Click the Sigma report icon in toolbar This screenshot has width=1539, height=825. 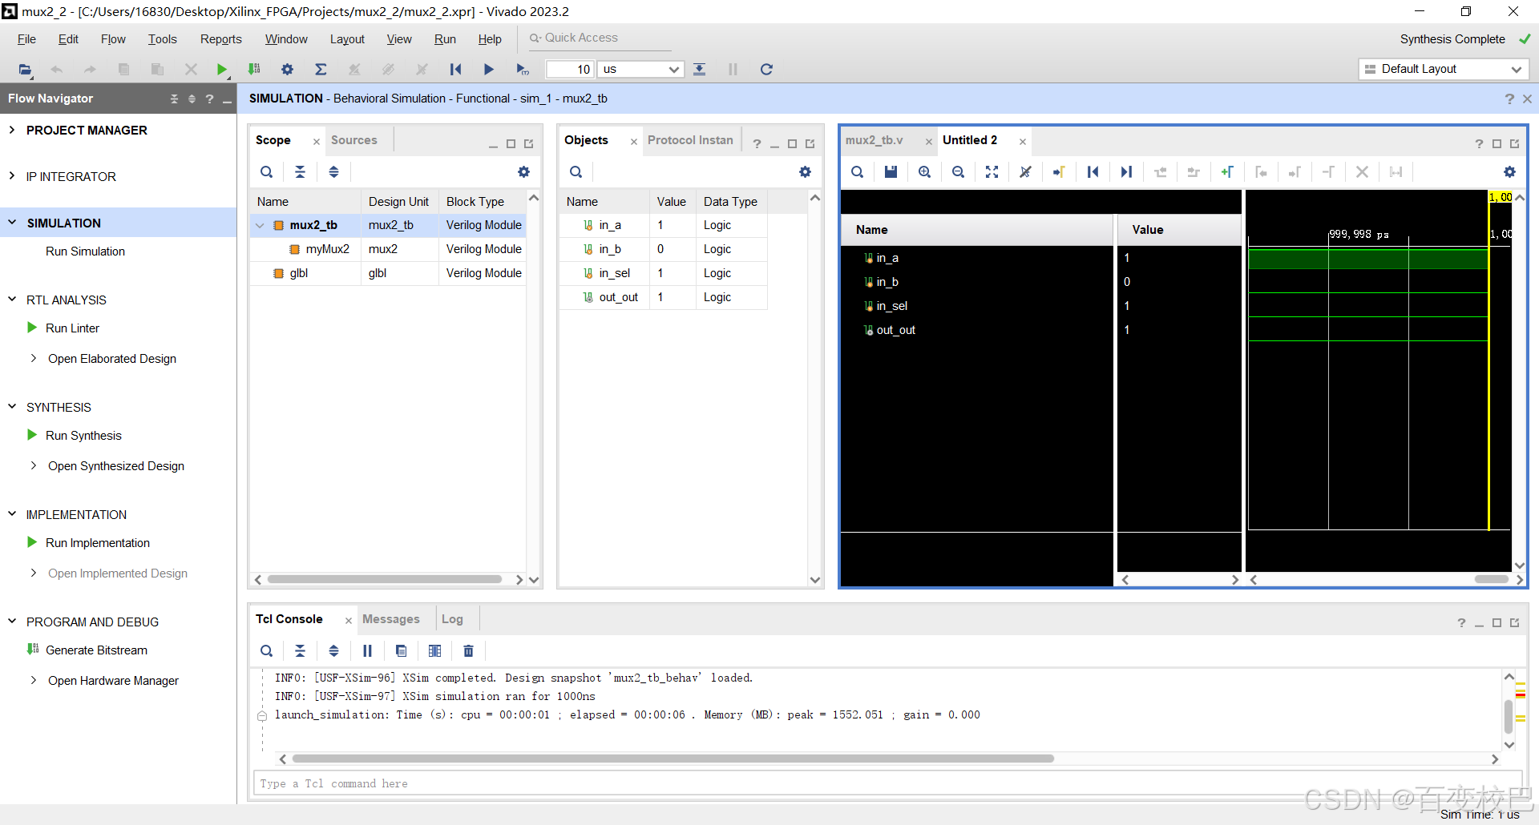pos(321,70)
